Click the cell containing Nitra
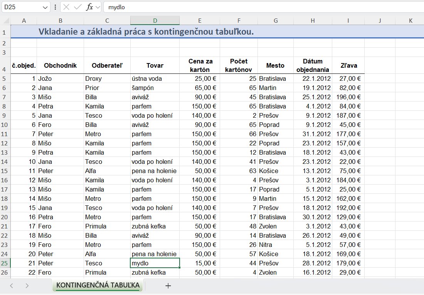The width and height of the screenshot is (424, 295). (x=276, y=245)
